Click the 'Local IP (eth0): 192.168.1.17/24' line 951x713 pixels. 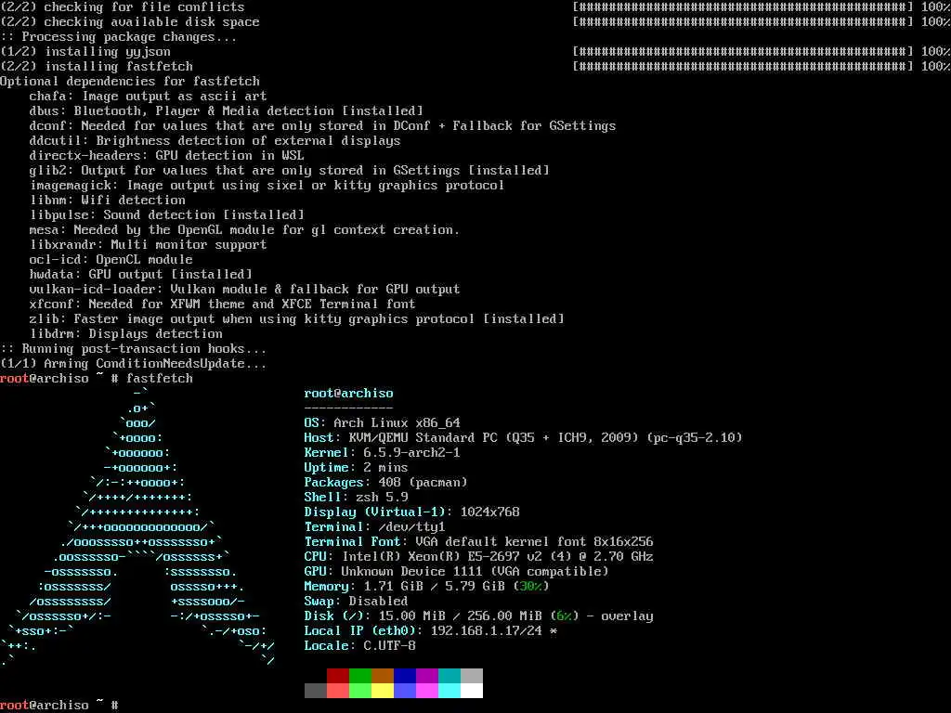431,630
